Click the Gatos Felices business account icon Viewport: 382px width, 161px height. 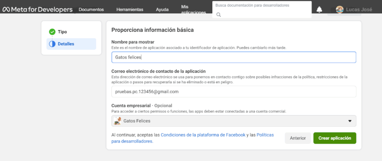(118, 121)
